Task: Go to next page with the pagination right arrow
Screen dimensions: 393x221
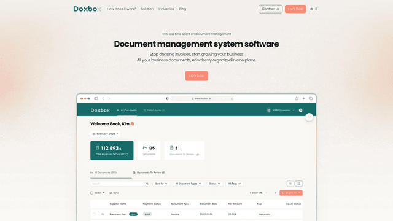Action: point(276,193)
